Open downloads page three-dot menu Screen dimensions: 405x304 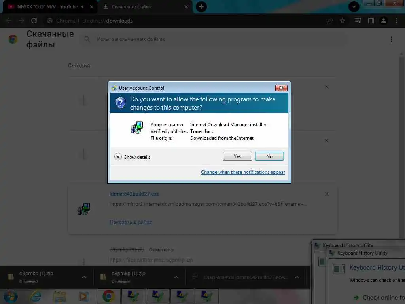392,39
